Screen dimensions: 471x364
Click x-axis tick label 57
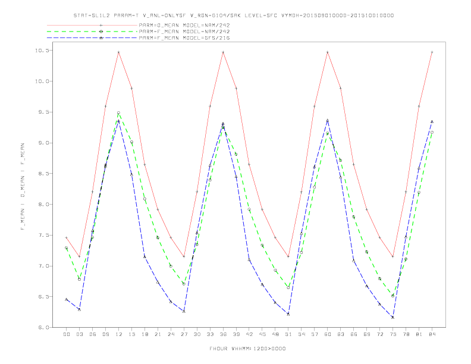(x=315, y=334)
